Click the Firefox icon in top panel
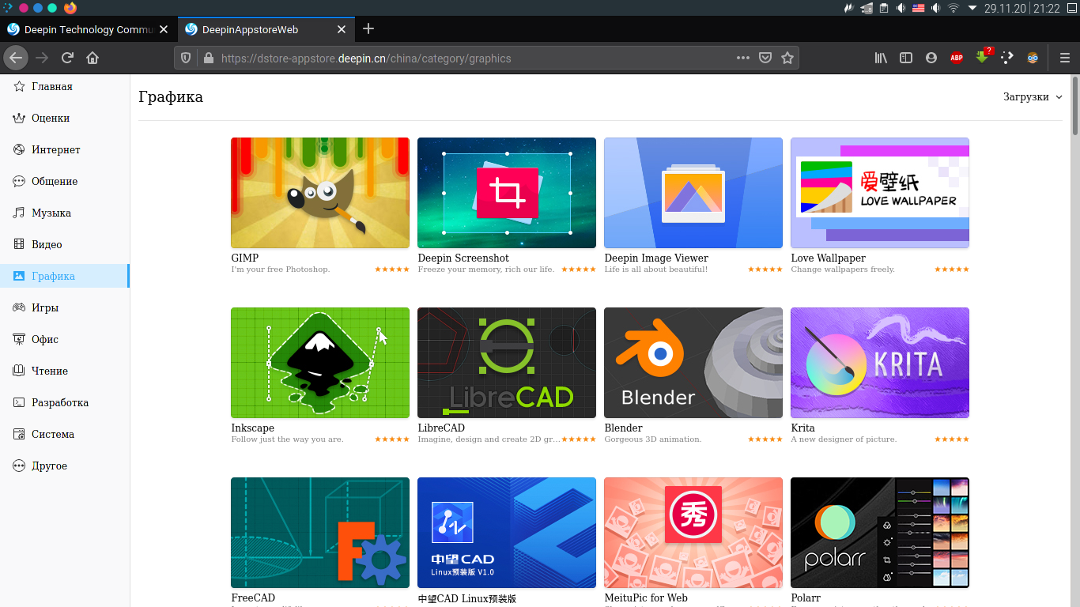Viewport: 1080px width, 607px height. pos(70,8)
